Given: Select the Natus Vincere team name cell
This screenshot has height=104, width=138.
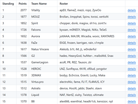Looking at the screenshot, I should [x=43, y=49].
